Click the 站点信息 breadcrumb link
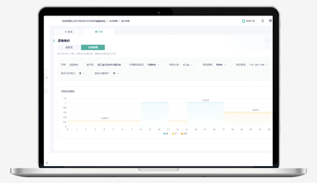317x183 pixels. pyautogui.click(x=113, y=21)
